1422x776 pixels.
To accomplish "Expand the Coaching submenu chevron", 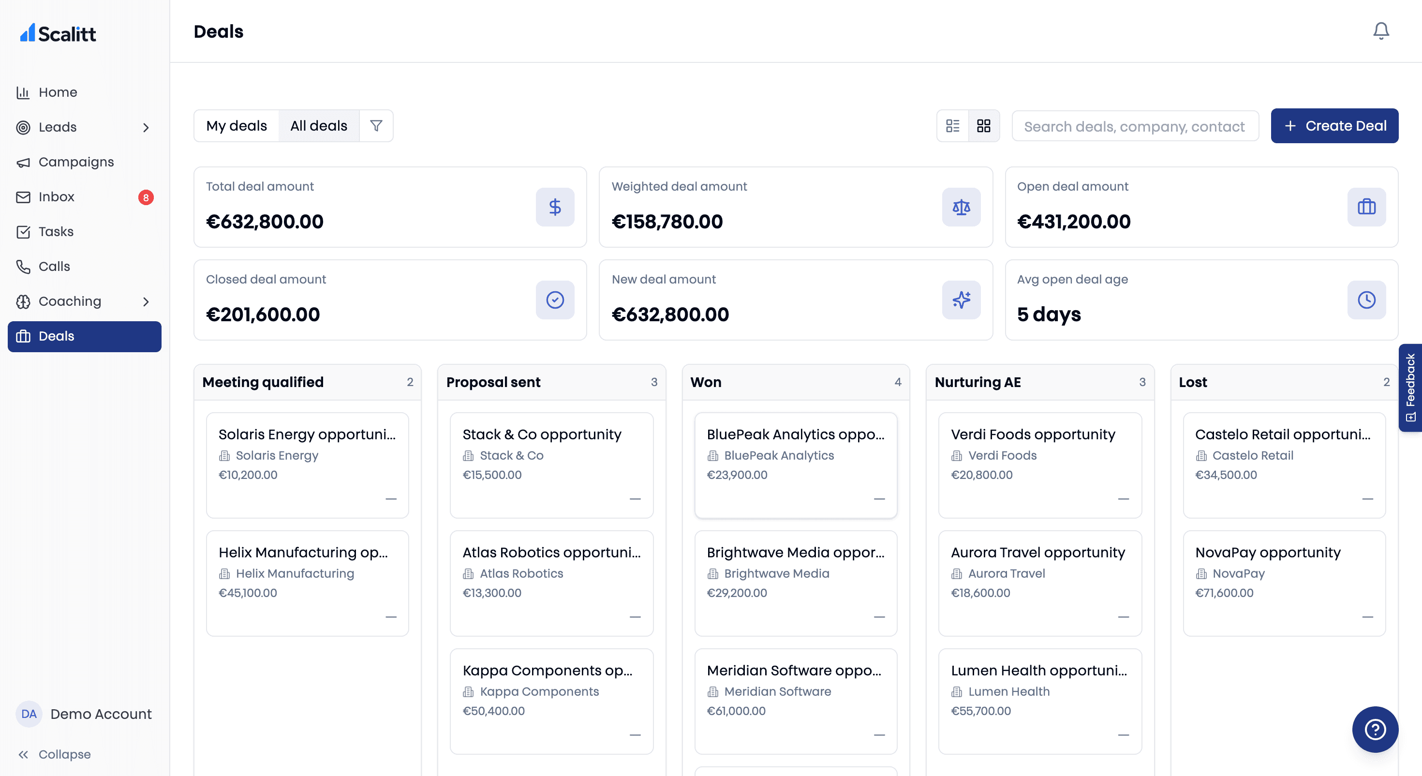I will pyautogui.click(x=146, y=301).
